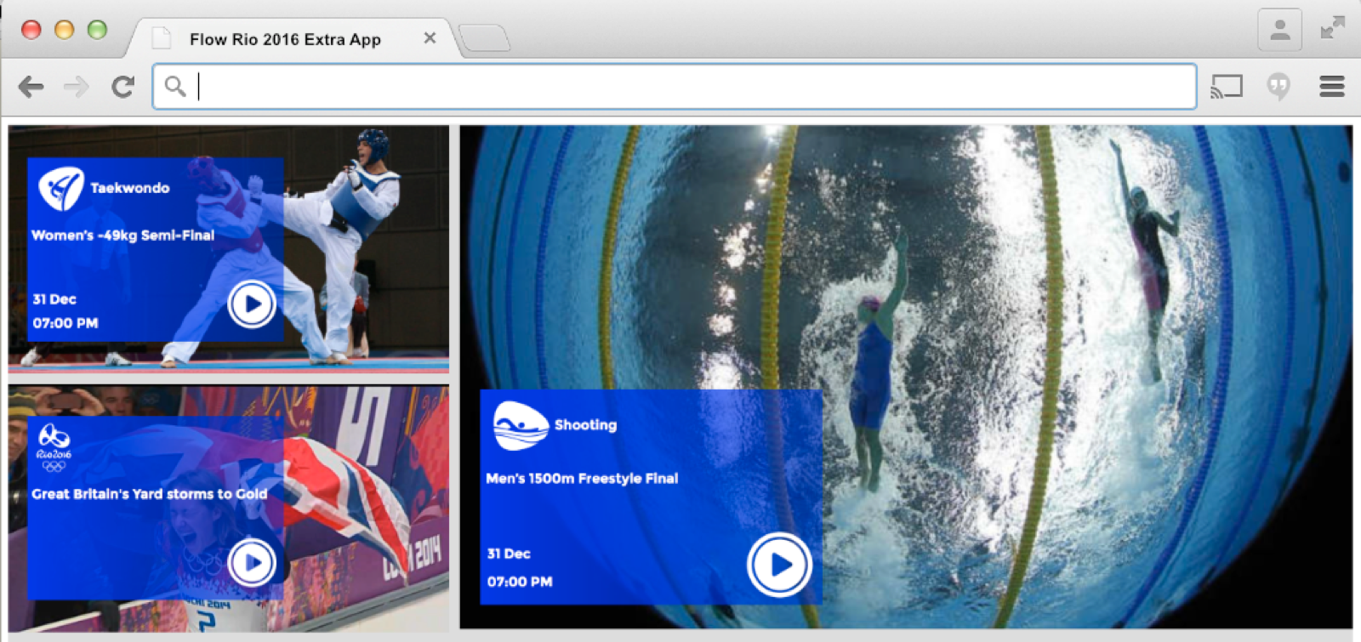Click the Hangouts quote extension icon
The image size is (1361, 642).
coord(1278,86)
